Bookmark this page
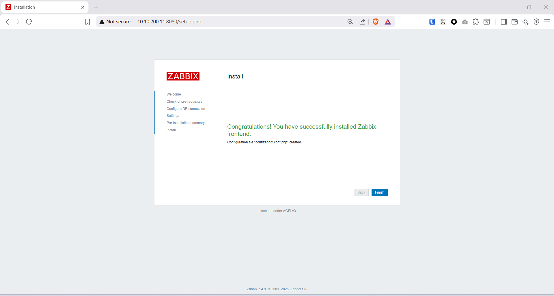 pyautogui.click(x=87, y=22)
